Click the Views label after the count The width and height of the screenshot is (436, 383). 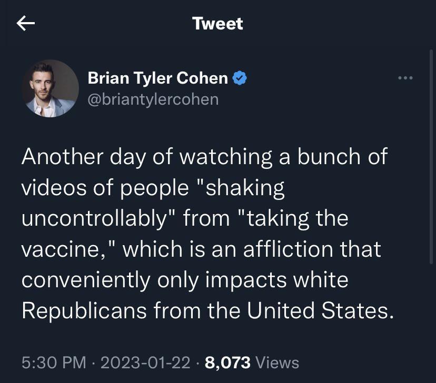pyautogui.click(x=278, y=362)
